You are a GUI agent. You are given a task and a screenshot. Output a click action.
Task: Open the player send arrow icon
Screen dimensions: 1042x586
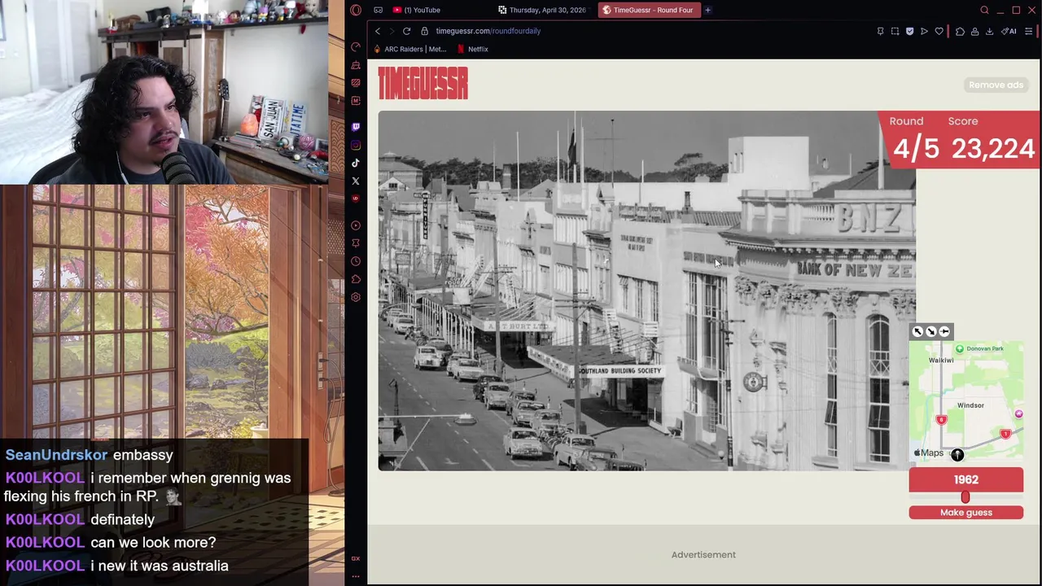[x=924, y=31]
